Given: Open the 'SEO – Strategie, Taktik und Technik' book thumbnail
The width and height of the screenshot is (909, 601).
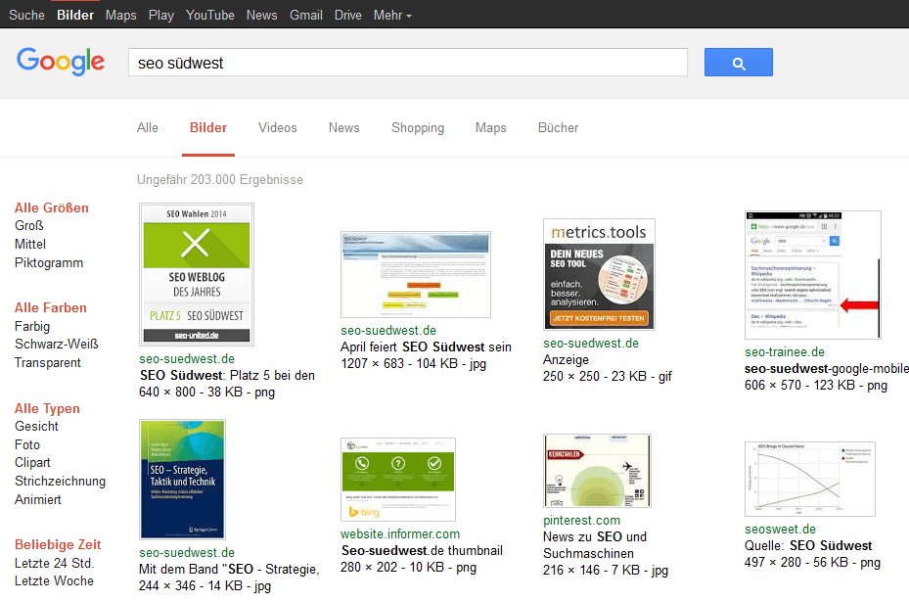Looking at the screenshot, I should (183, 480).
